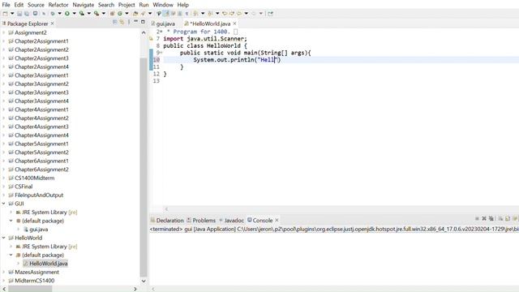Click the Open Type folder icon
Screen dimensions: 519x292
(x=135, y=14)
